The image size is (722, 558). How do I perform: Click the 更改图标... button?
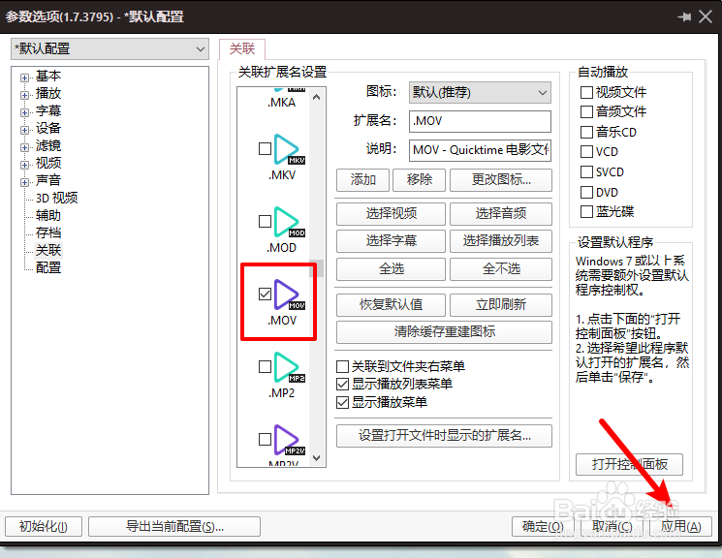coord(501,179)
